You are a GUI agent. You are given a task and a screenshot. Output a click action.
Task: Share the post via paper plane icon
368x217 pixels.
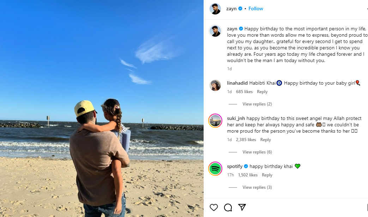[x=242, y=207]
